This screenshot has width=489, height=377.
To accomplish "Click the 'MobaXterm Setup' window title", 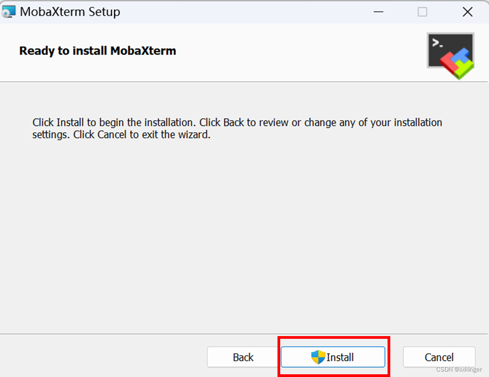I will (x=70, y=12).
